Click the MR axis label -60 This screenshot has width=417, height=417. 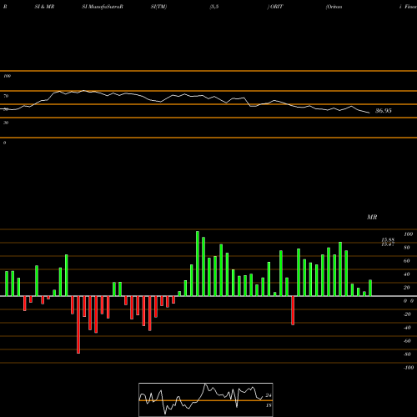point(407,341)
